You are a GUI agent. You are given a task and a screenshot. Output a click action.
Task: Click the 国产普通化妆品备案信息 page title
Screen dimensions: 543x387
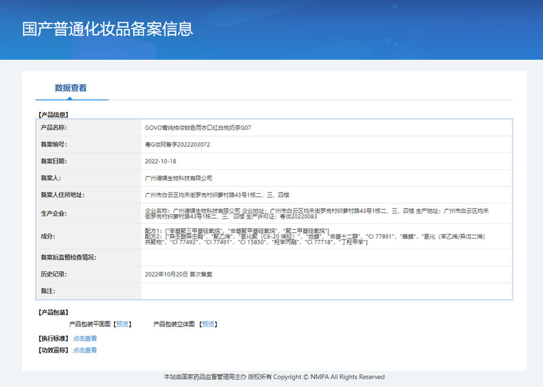tap(107, 29)
